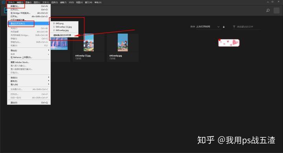Screen dimensions: 283x153
Task: Open the 3D(D) menu in the menu bar
Action: coord(71,2)
